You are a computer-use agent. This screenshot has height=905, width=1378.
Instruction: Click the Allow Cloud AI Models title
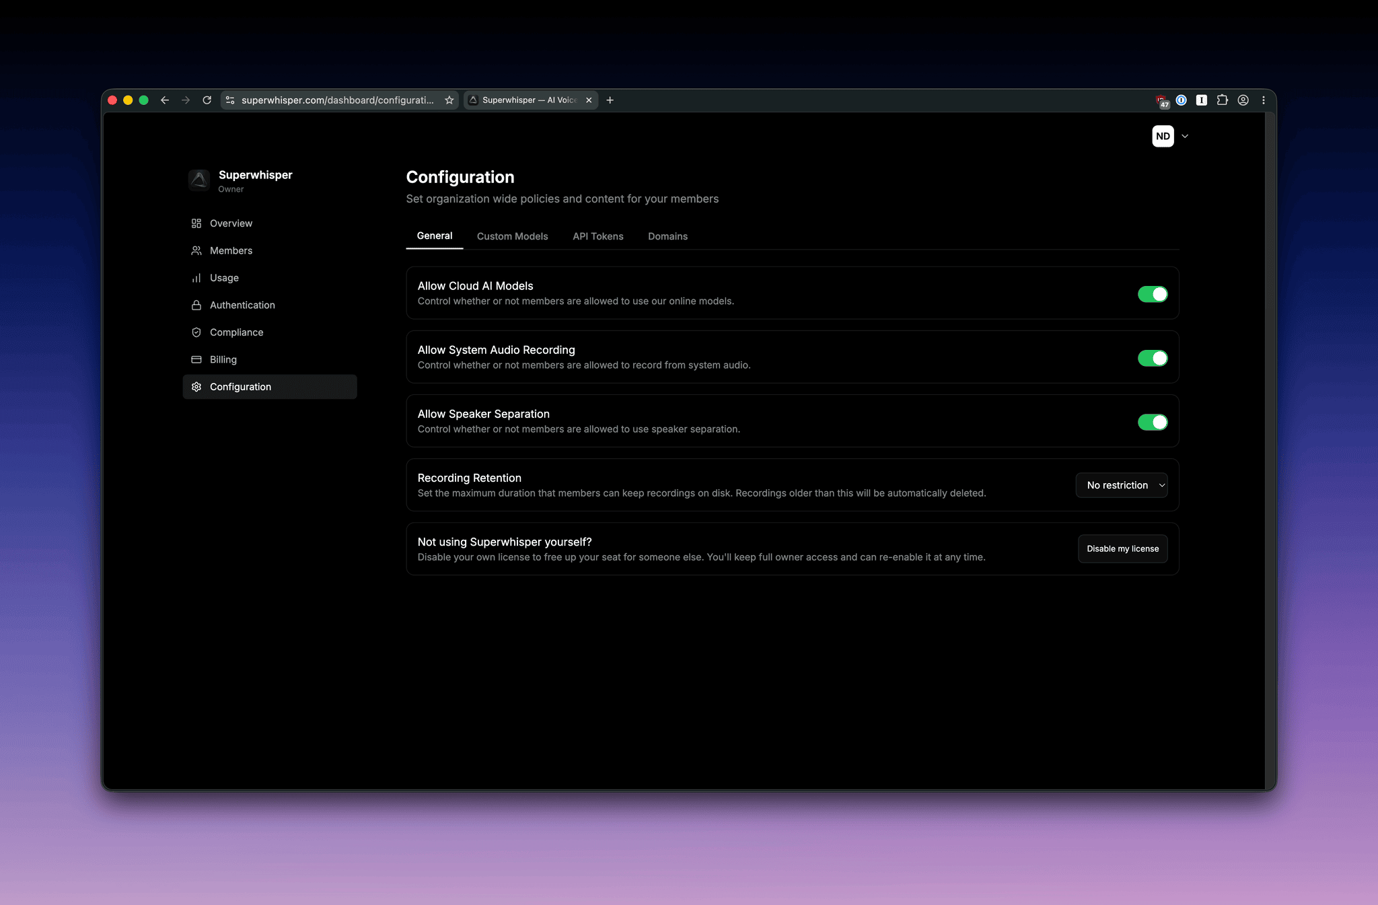pos(476,286)
